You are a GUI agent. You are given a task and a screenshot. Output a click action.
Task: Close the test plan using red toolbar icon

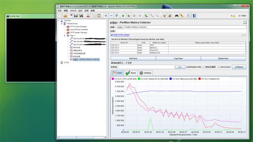(71, 15)
